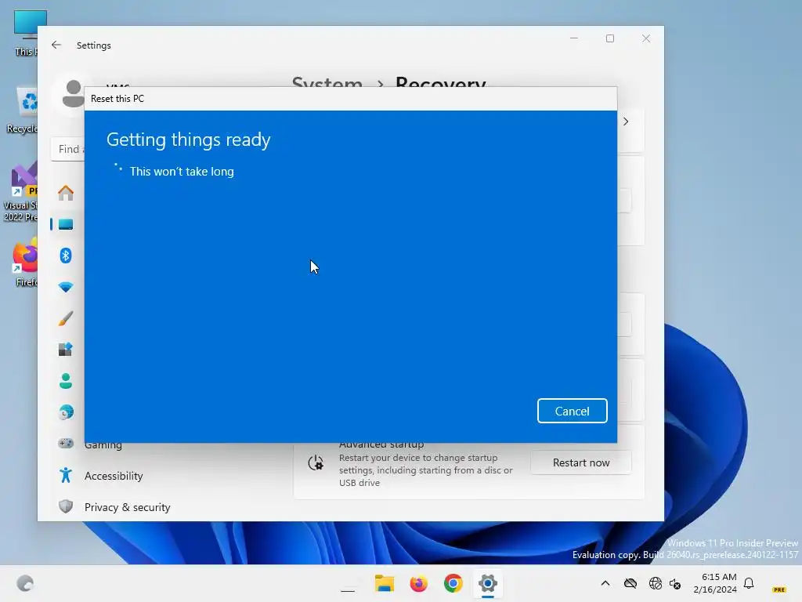Screen dimensions: 802x602
Task: Click the Reset this PC title bar
Action: 350,99
